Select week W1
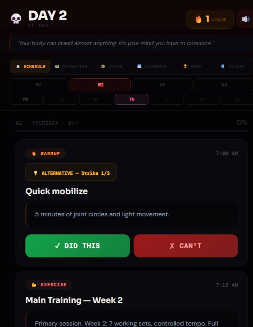 [39, 85]
